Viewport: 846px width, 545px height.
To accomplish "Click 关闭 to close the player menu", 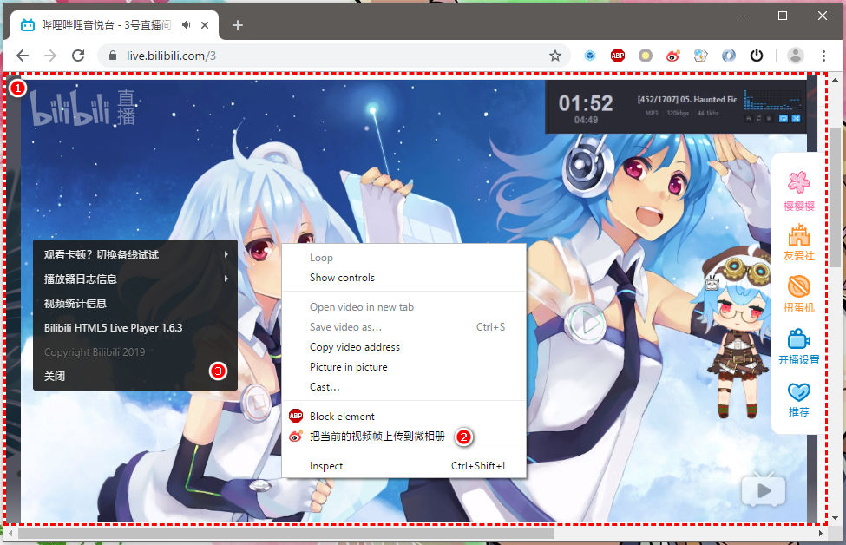I will [x=134, y=376].
